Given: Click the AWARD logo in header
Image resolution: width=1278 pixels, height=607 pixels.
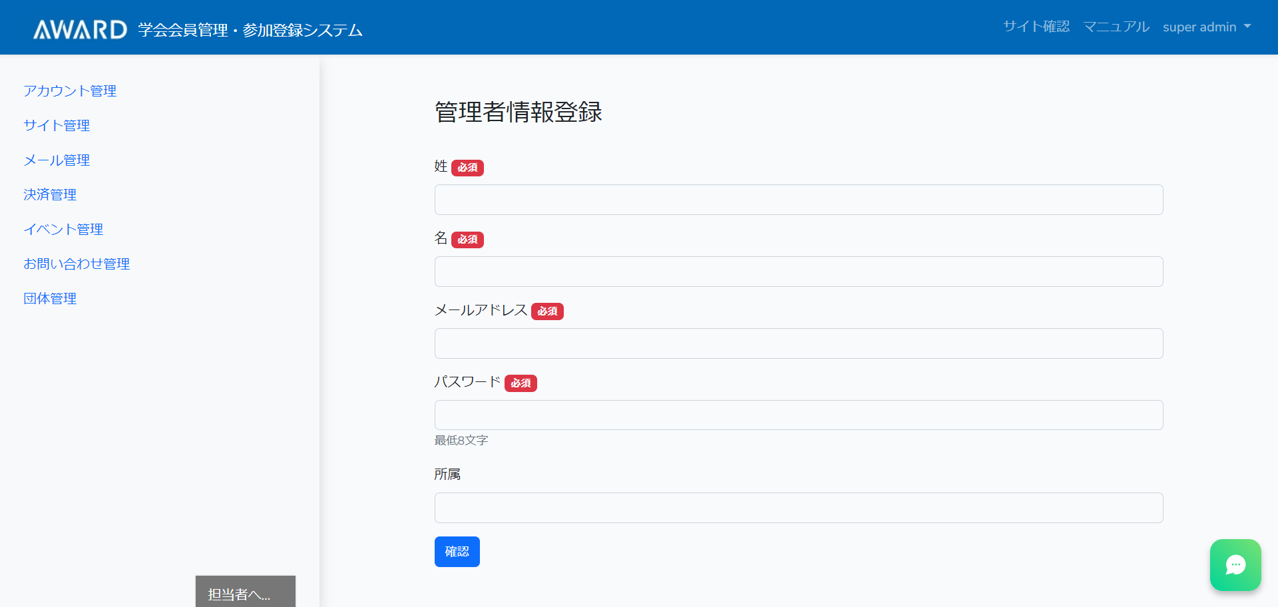Looking at the screenshot, I should tap(81, 29).
